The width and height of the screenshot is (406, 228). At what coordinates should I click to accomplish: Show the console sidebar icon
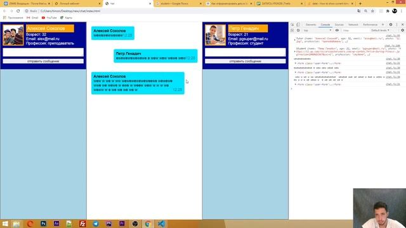(292, 30)
